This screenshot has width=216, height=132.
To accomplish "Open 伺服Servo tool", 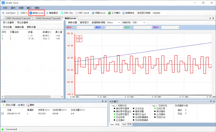I will 99,13.
